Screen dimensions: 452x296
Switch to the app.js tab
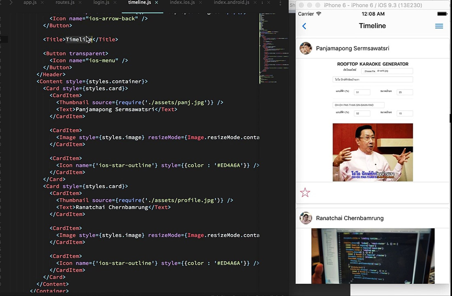click(x=30, y=2)
